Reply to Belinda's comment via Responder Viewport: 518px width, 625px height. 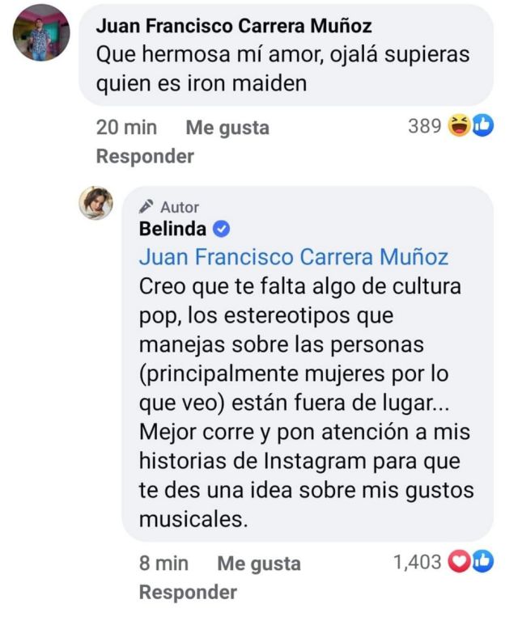(188, 593)
